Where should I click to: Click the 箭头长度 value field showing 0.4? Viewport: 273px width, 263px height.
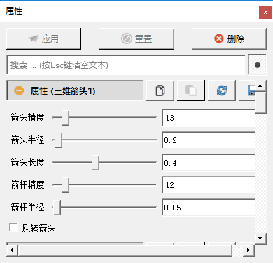pos(209,163)
